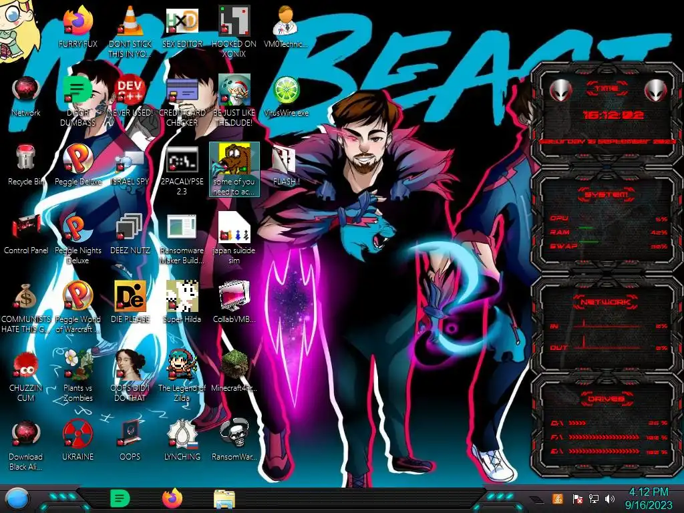Click the CPU usage row in widget
Screen dimensions: 684x513
pyautogui.click(x=609, y=218)
